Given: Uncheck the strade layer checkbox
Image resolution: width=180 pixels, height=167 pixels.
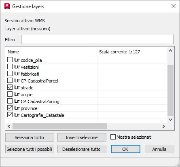Looking at the screenshot, I should 10,87.
